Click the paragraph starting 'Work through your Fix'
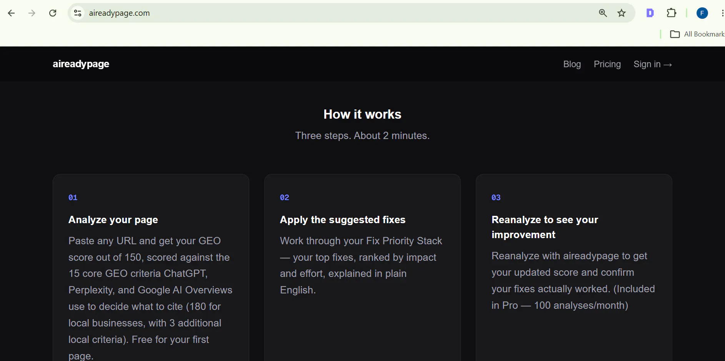This screenshot has height=361, width=725. [361, 265]
